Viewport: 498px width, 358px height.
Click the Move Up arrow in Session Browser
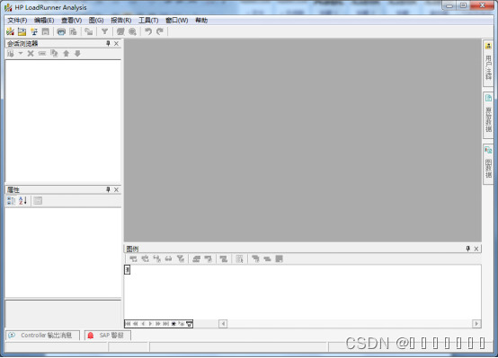point(66,54)
